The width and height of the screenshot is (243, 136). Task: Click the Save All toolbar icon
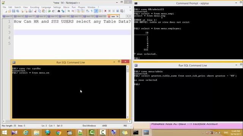[x=18, y=11]
